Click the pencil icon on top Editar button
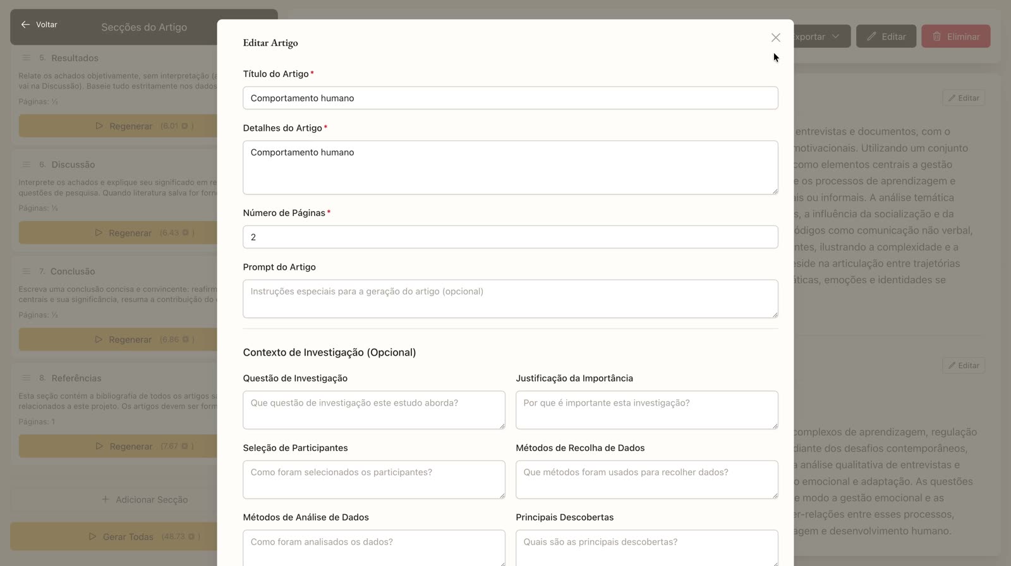Screen dimensions: 1011x566 pyautogui.click(x=871, y=37)
